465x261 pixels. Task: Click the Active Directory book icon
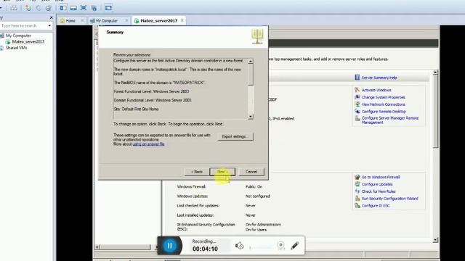coord(257,36)
